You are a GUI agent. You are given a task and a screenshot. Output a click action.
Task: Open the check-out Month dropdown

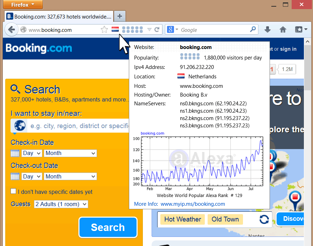click(x=70, y=176)
